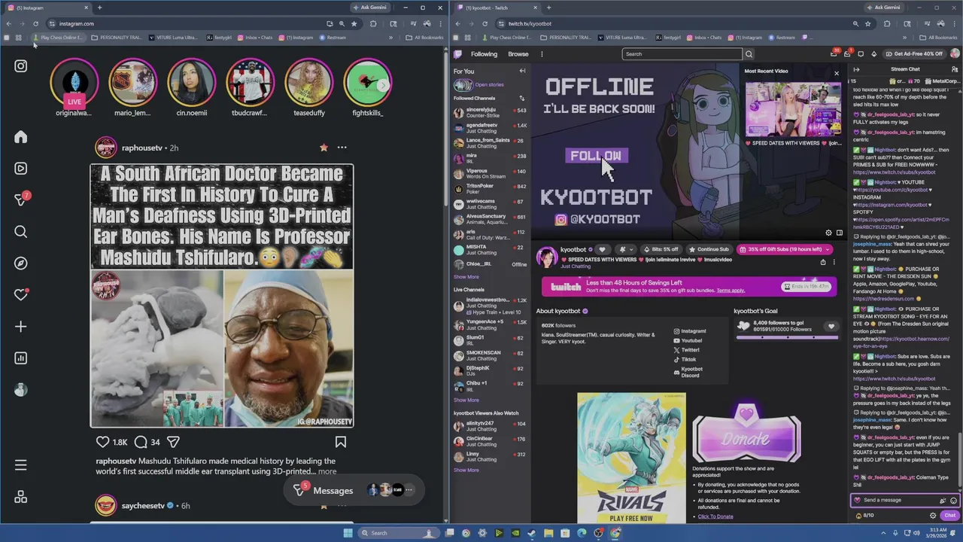Focus the Twitch search field
The height and width of the screenshot is (542, 963).
[682, 54]
